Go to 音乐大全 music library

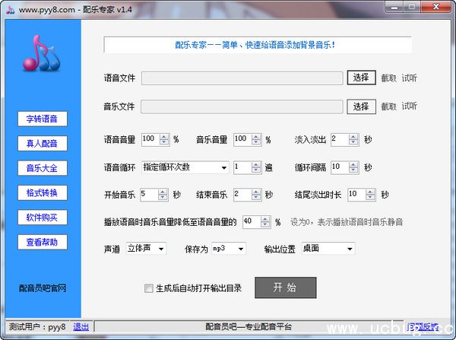(42, 167)
